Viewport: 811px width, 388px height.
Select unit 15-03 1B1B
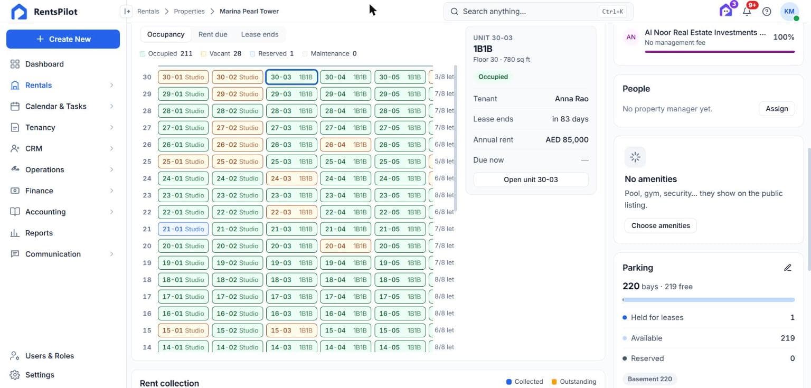(x=291, y=330)
